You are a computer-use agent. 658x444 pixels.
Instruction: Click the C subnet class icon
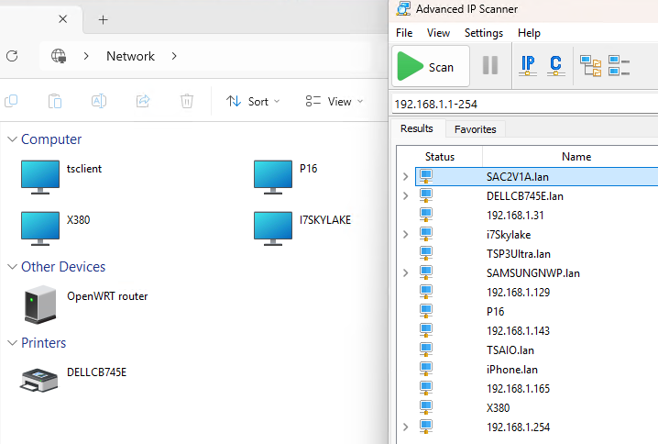coord(556,65)
